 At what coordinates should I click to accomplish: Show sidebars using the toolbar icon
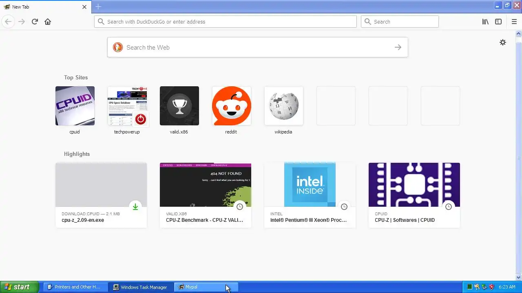pyautogui.click(x=498, y=22)
